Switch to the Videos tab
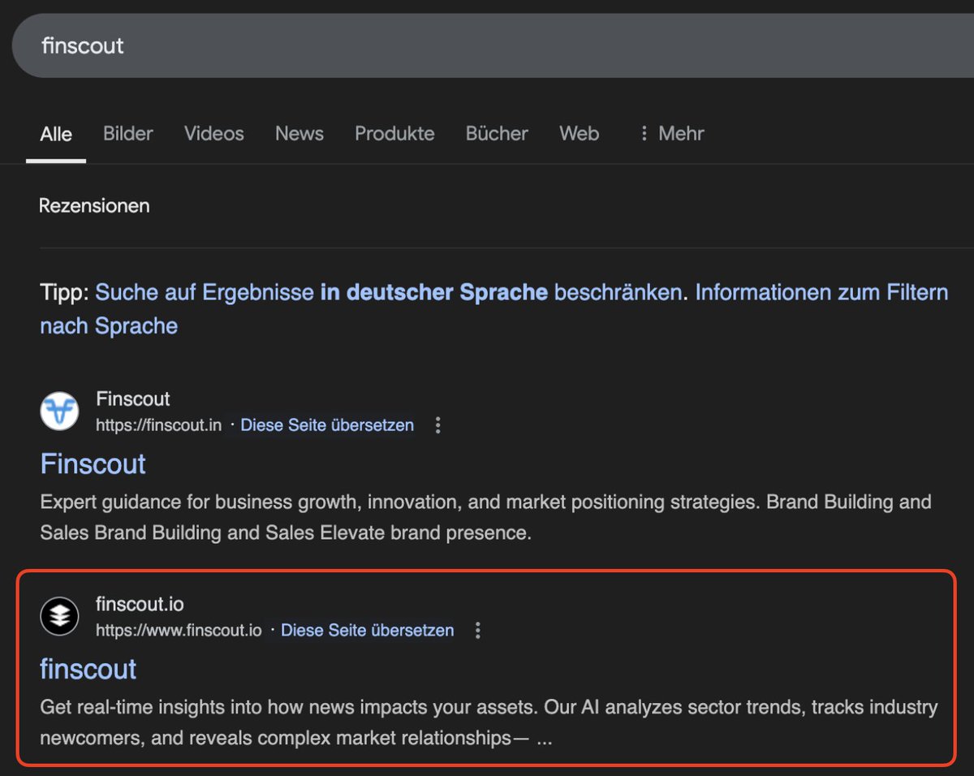 coord(213,133)
